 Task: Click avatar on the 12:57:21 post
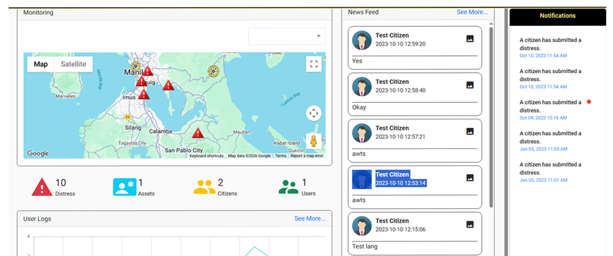[362, 133]
